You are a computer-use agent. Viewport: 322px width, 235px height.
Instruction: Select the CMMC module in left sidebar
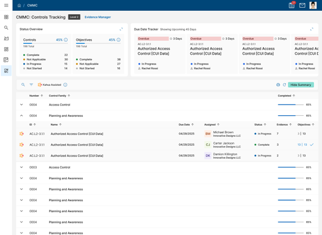click(6, 71)
